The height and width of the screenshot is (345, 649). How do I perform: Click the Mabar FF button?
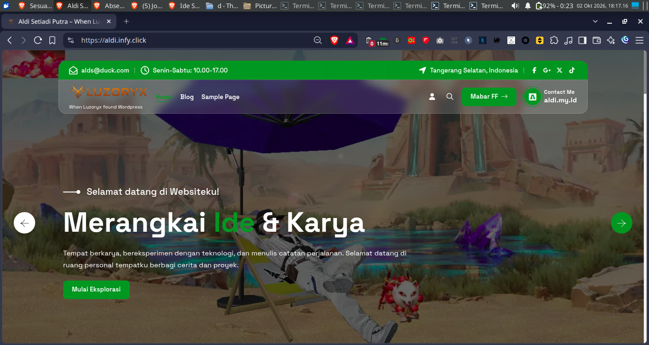tap(489, 97)
